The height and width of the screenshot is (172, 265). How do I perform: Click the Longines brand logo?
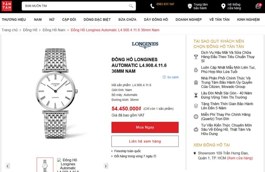coord(145,44)
